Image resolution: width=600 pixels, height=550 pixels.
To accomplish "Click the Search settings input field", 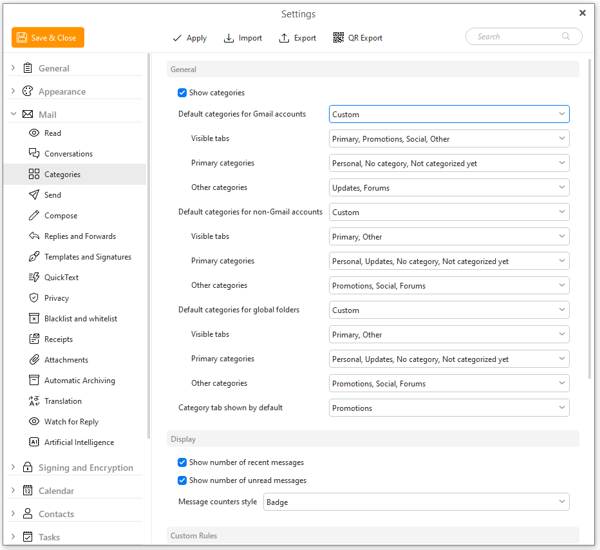I will tap(524, 36).
